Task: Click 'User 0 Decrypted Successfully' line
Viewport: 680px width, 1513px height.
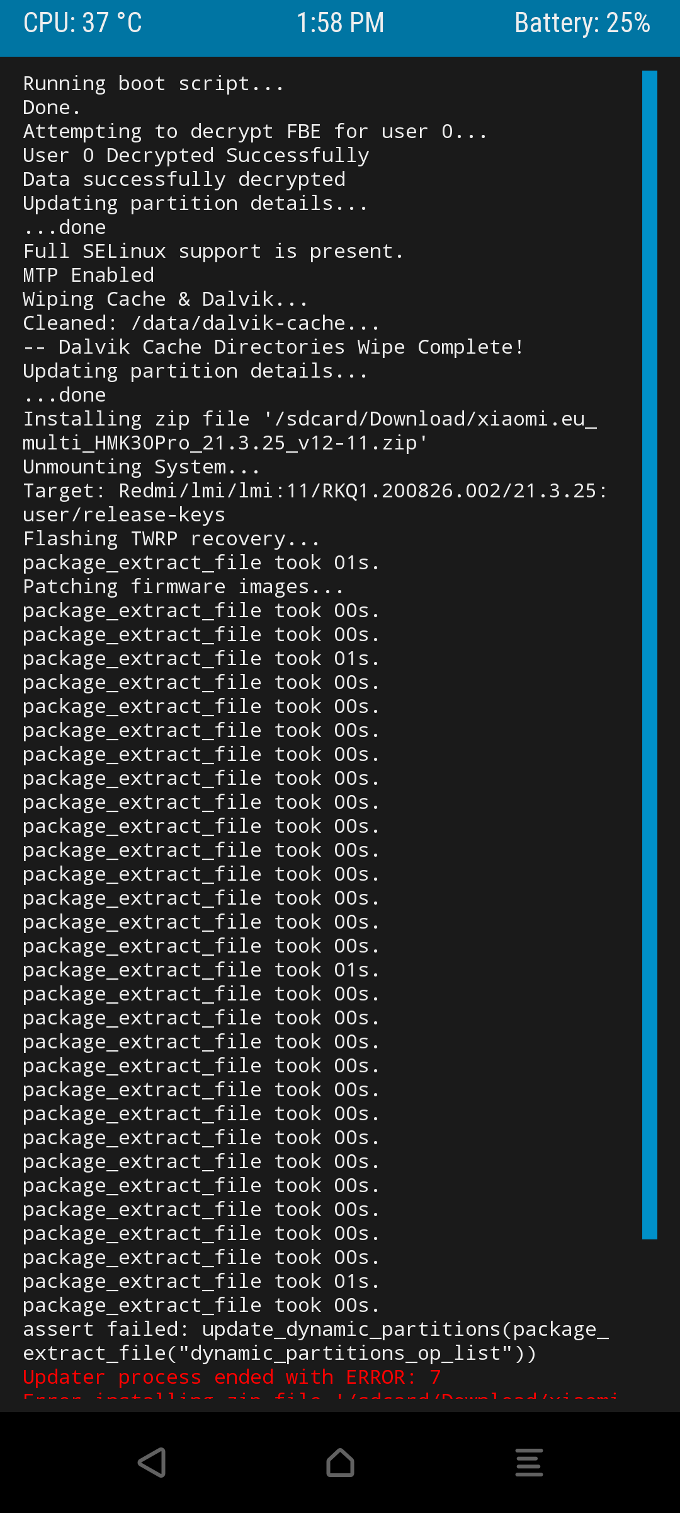Action: click(x=196, y=156)
